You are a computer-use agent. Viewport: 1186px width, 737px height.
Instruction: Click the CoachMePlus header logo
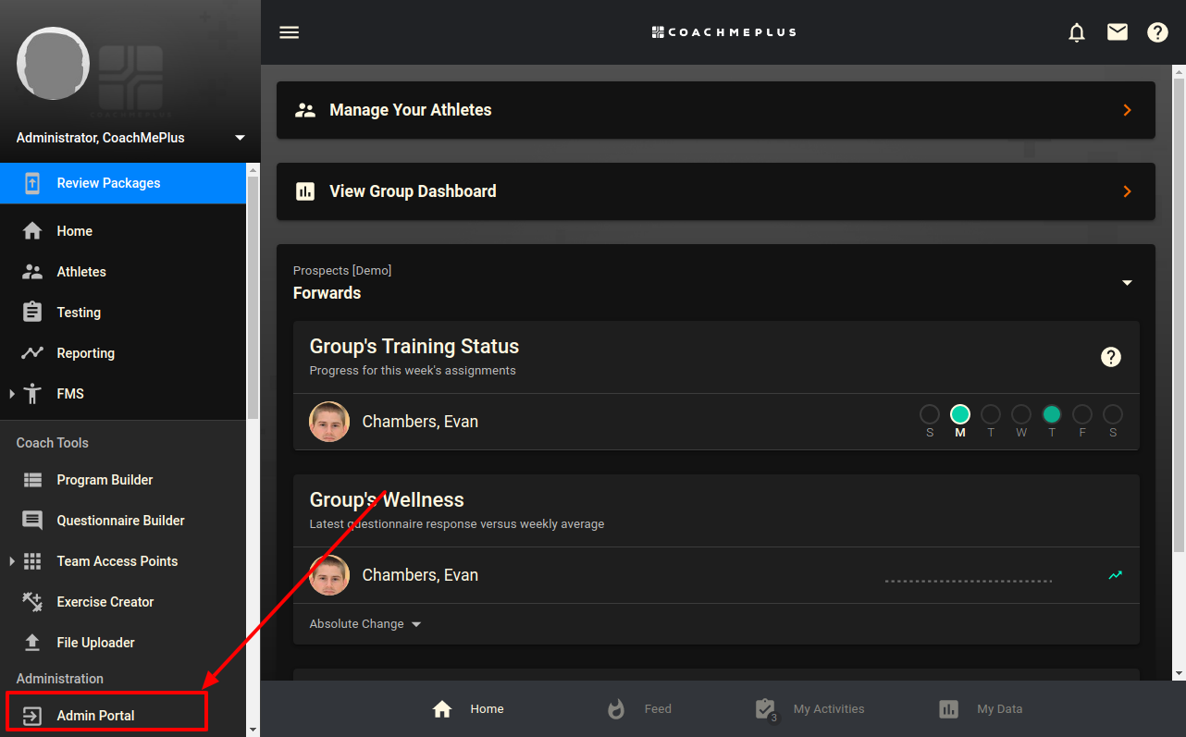point(723,32)
